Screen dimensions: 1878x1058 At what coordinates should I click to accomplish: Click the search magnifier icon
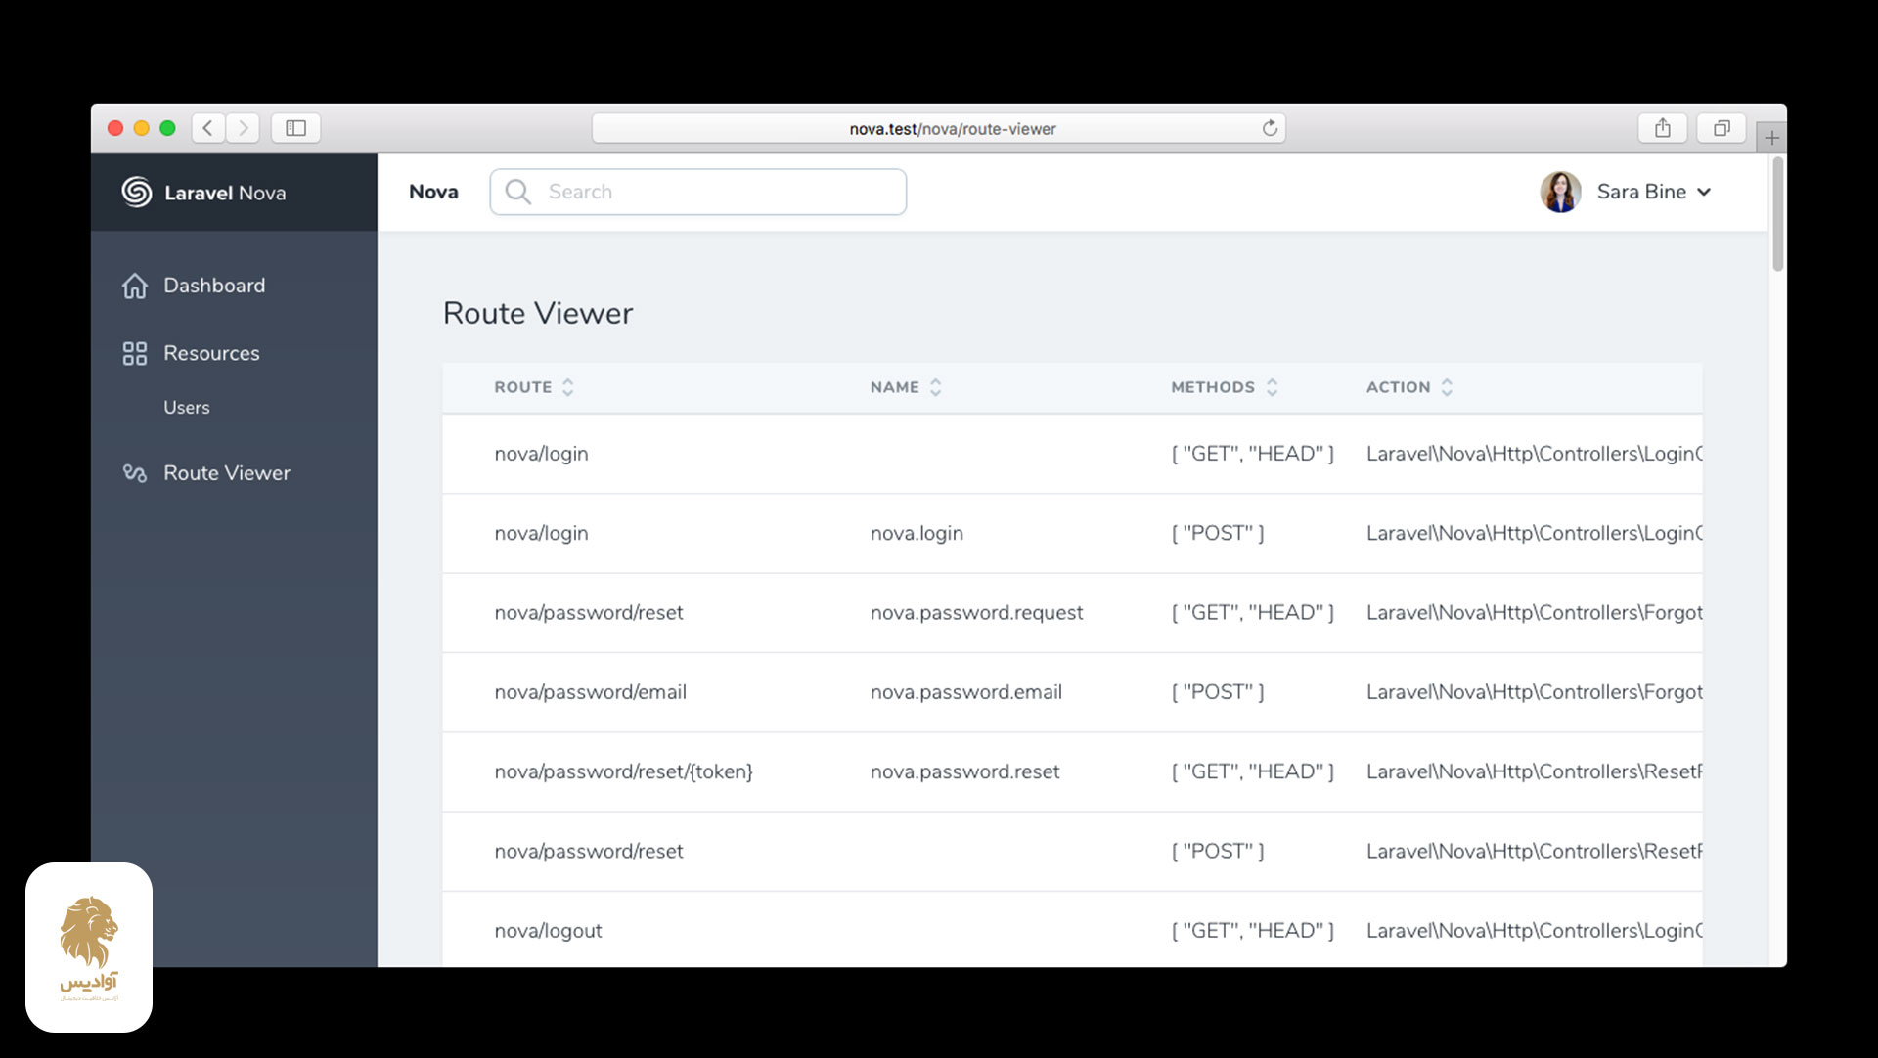pyautogui.click(x=518, y=192)
